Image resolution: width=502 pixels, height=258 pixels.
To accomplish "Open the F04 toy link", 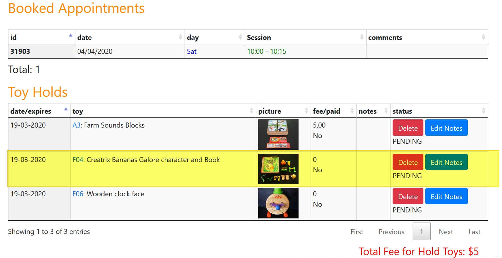I will 78,160.
